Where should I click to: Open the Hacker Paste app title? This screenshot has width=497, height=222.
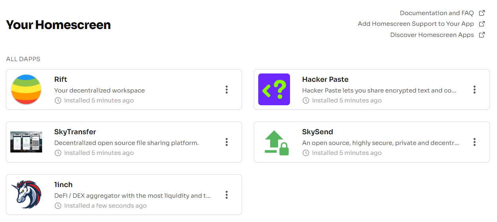point(325,79)
